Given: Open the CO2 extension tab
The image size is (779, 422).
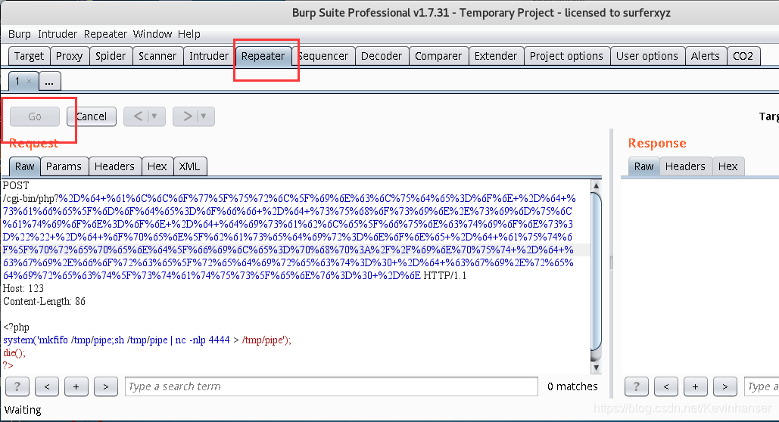Looking at the screenshot, I should [x=743, y=56].
